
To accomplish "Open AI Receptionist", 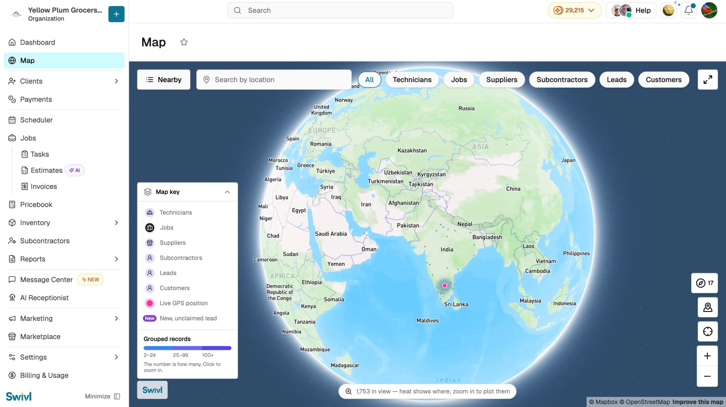I will [x=64, y=298].
